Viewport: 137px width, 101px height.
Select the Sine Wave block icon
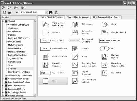tap(105, 73)
